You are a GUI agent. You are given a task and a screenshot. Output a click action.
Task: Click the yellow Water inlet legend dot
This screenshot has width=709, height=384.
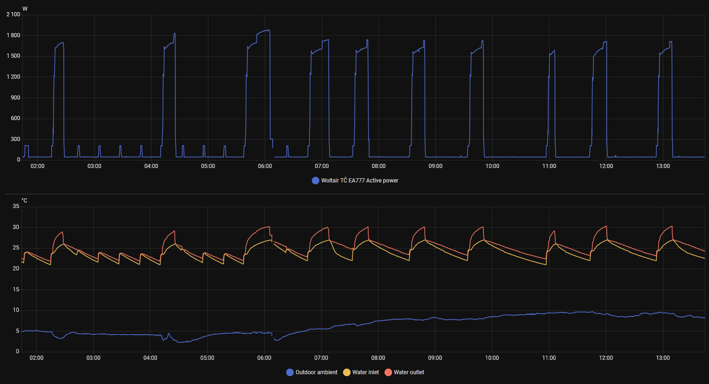click(347, 372)
